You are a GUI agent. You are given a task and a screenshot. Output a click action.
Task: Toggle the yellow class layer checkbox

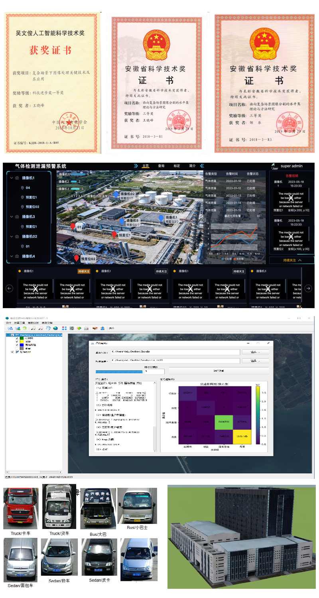coord(16,342)
